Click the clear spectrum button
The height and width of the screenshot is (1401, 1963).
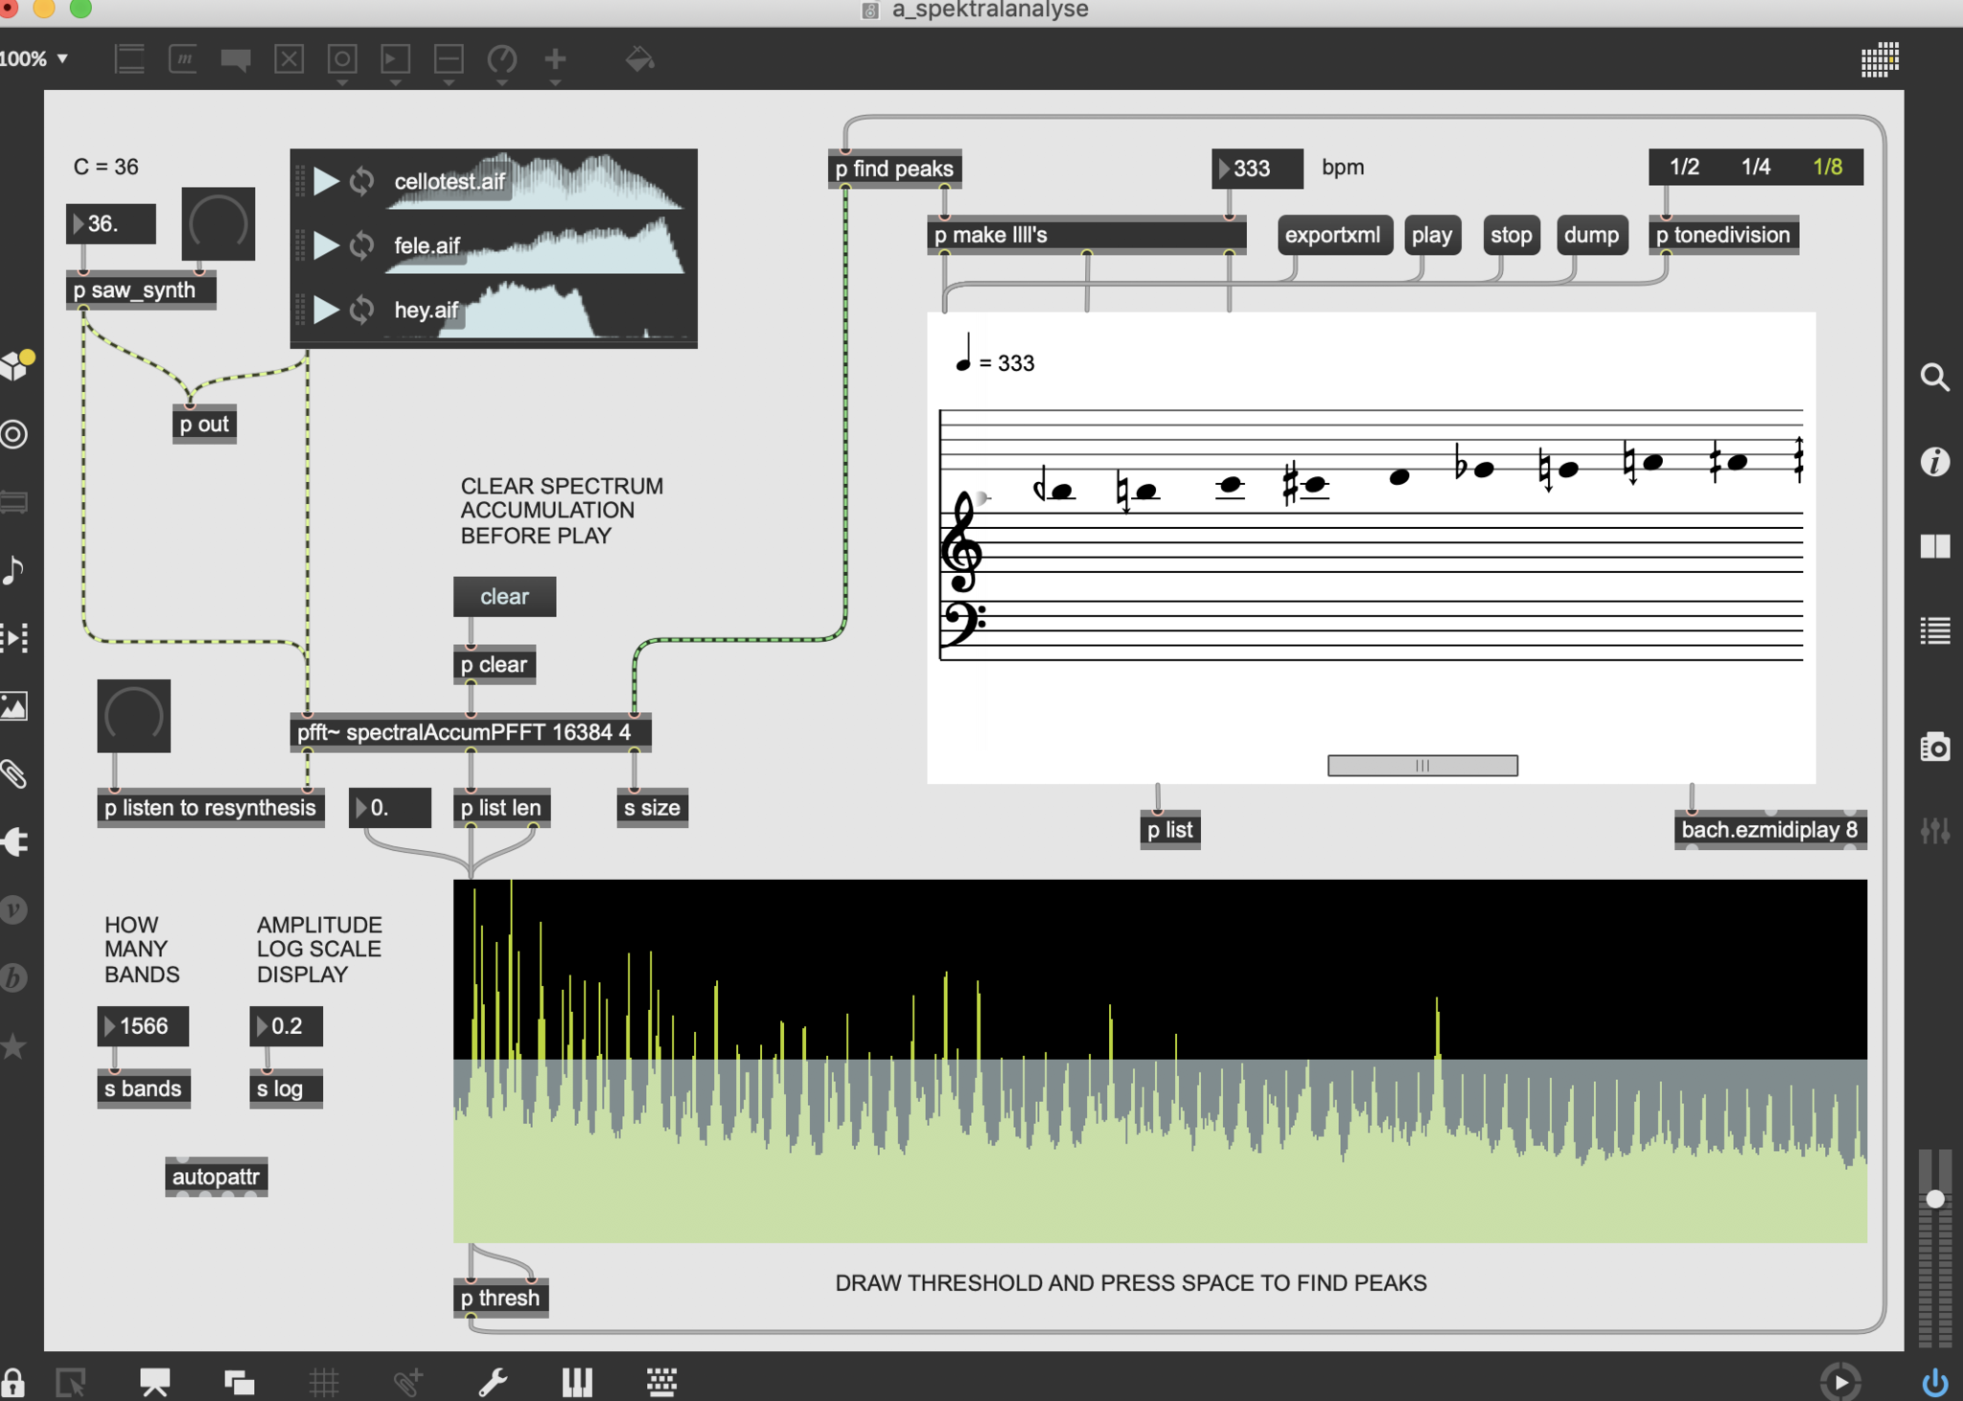point(504,596)
